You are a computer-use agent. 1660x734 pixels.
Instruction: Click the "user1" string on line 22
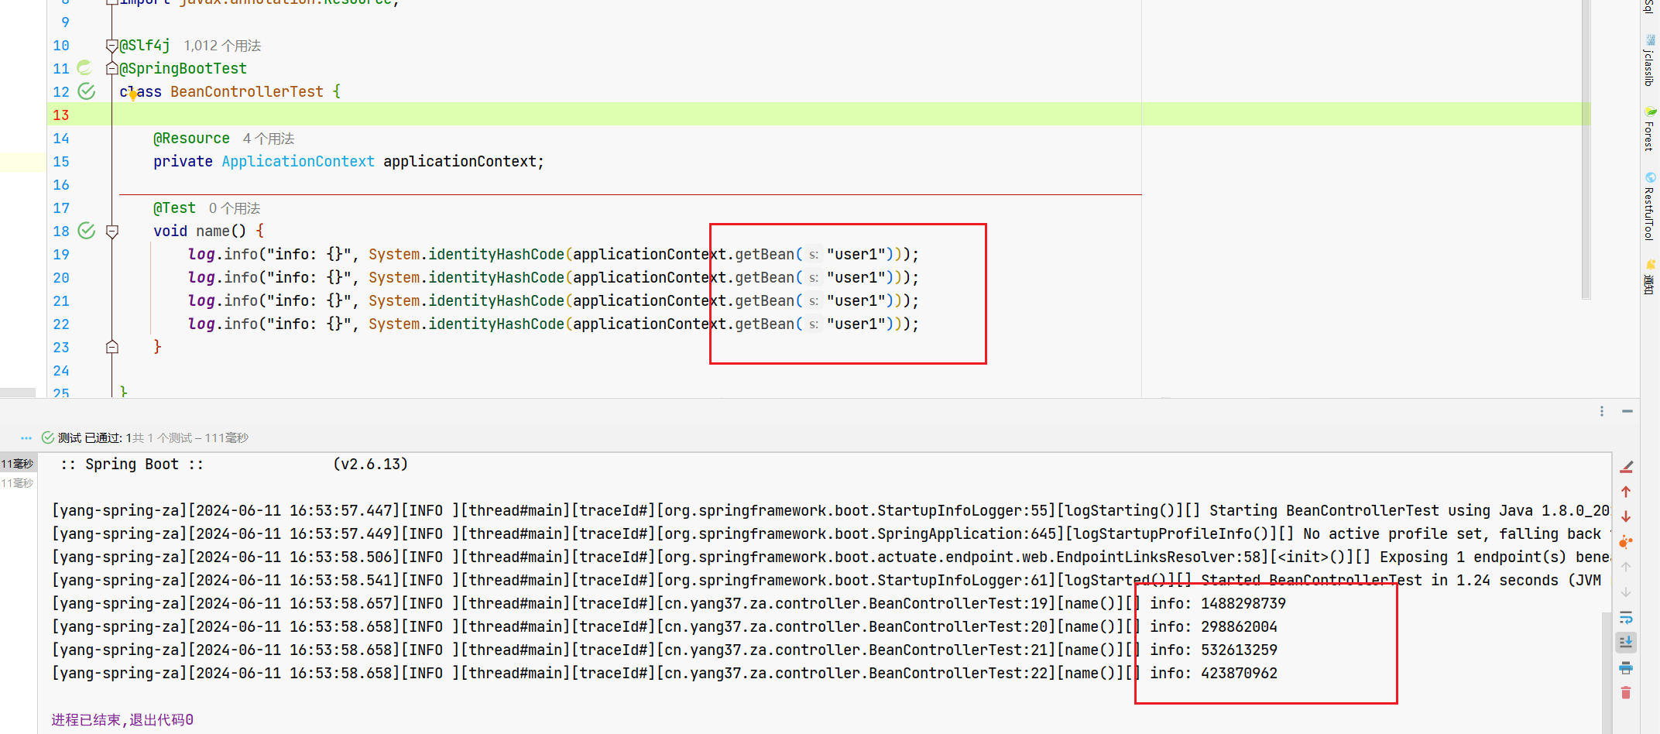coord(856,324)
